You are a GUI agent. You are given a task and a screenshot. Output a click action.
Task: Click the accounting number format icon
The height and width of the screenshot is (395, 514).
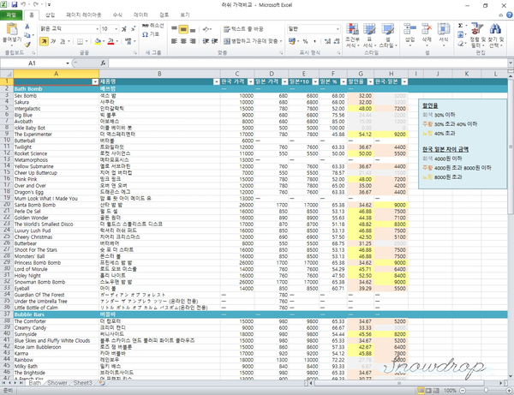point(292,41)
